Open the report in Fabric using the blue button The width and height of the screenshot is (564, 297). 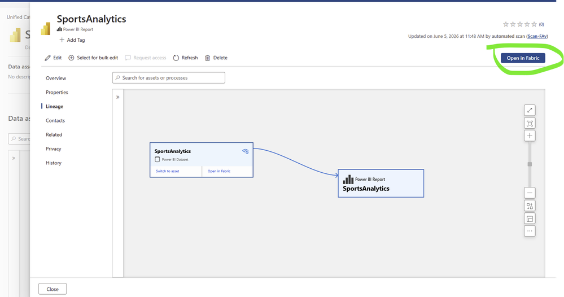[x=523, y=58]
